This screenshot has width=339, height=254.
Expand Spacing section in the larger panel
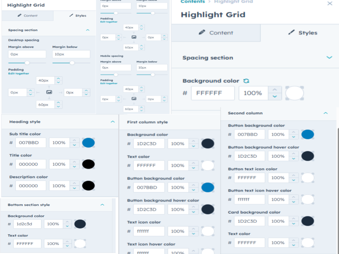point(329,58)
